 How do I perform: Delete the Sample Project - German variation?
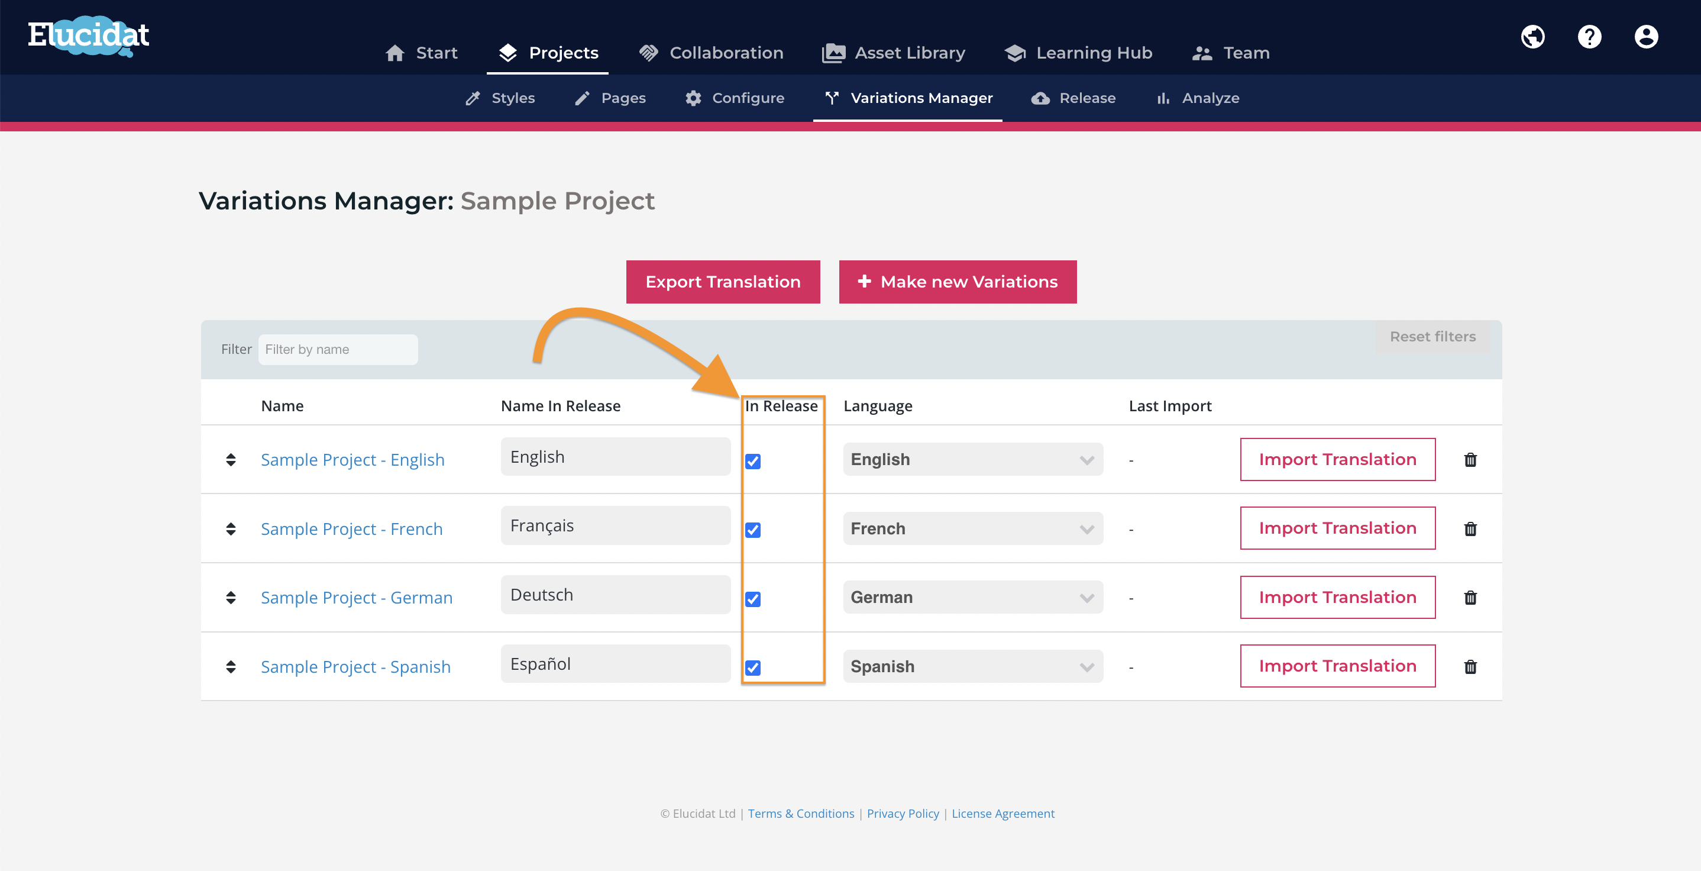click(1470, 598)
